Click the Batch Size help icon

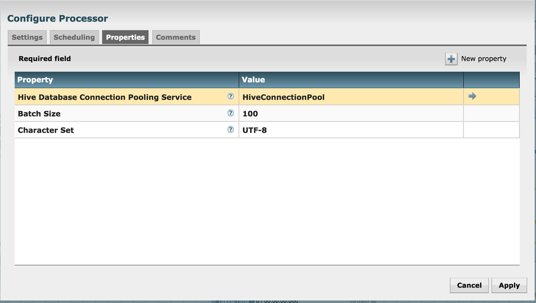tap(231, 113)
